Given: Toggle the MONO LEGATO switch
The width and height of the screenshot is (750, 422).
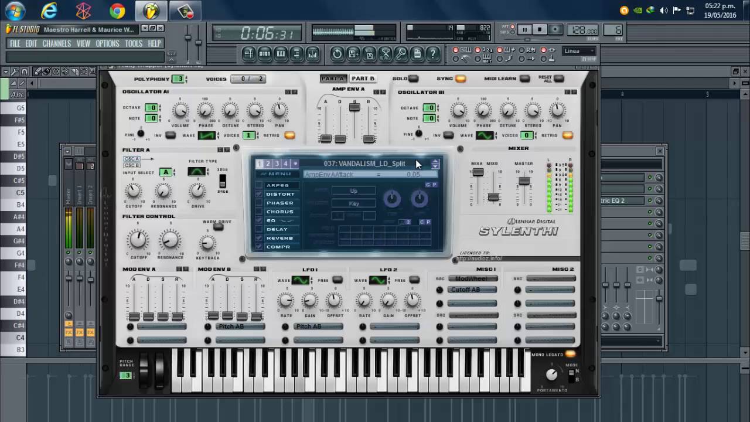Looking at the screenshot, I should tap(570, 354).
